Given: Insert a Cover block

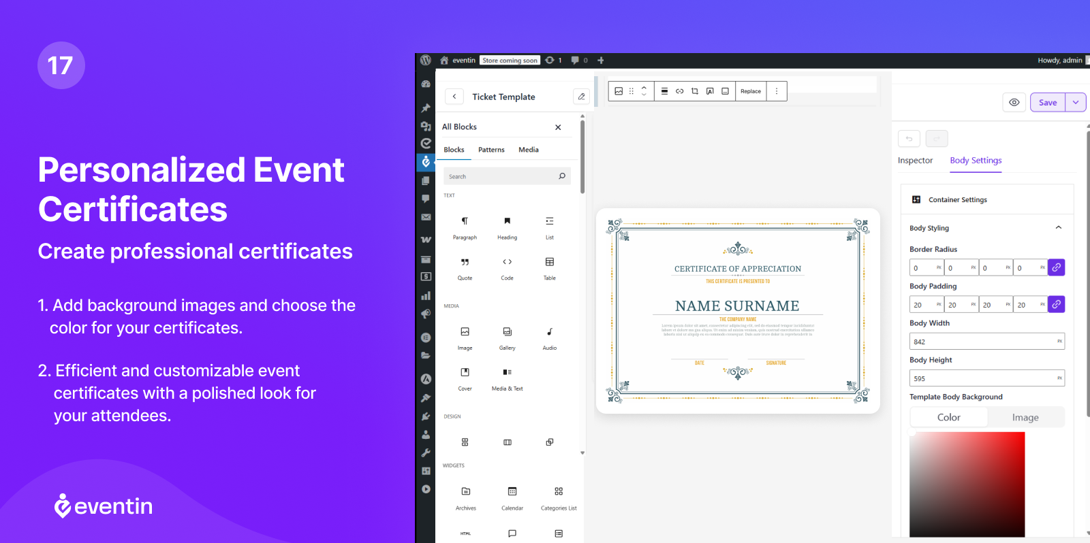Looking at the screenshot, I should 465,379.
